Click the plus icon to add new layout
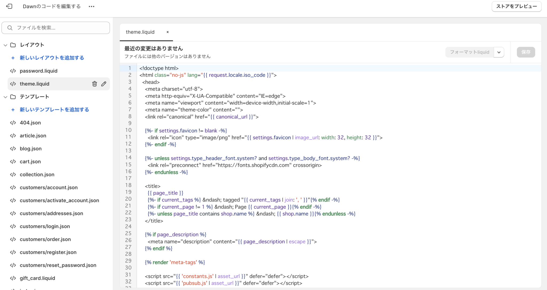 click(x=13, y=58)
